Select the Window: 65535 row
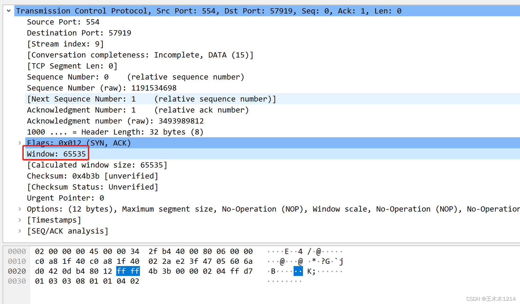This screenshot has height=304, width=520. point(273,154)
